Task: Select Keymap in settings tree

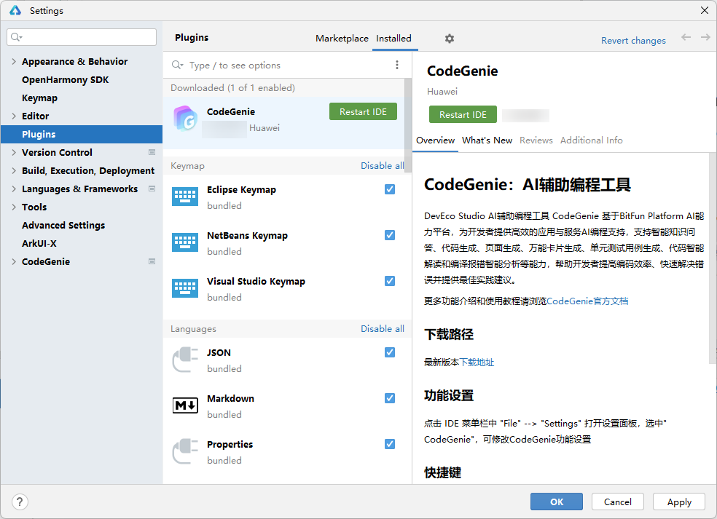Action: tap(39, 98)
